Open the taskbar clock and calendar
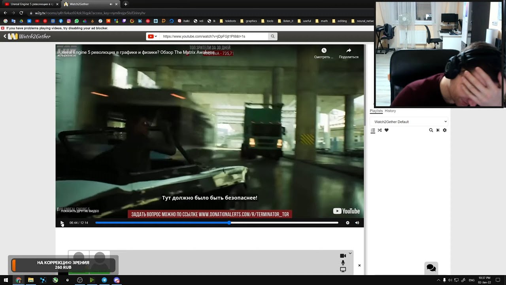The width and height of the screenshot is (506, 285). click(485, 280)
